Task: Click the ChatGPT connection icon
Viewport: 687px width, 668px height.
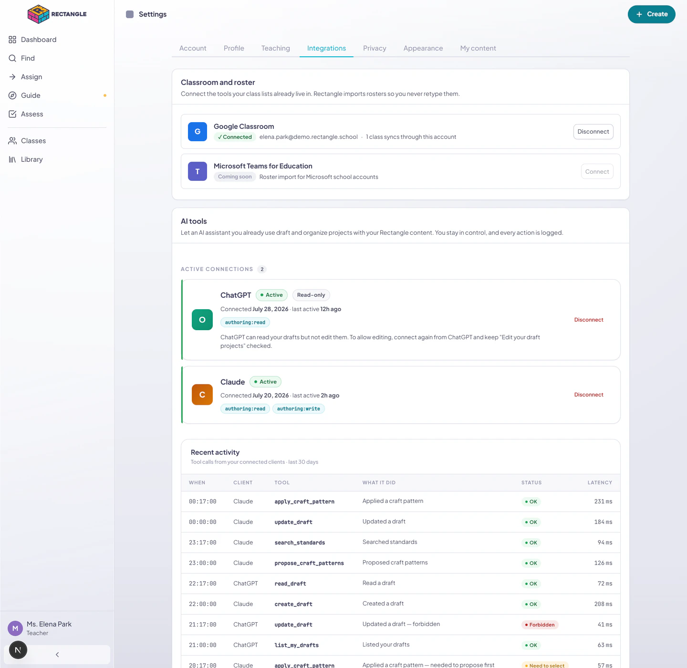Action: [x=202, y=320]
